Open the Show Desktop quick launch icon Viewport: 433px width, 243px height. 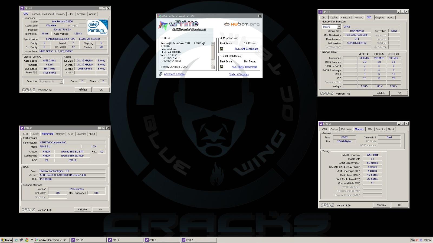17,240
